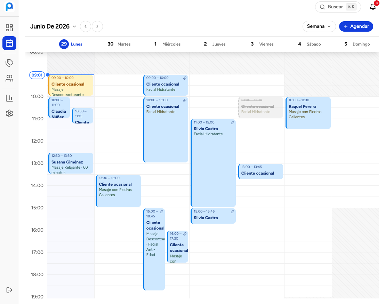This screenshot has width=385, height=304.
Task: Open the clients people icon in sidebar
Action: pyautogui.click(x=9, y=78)
